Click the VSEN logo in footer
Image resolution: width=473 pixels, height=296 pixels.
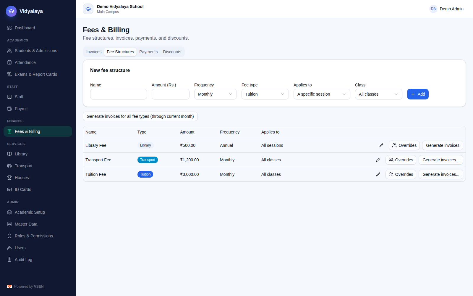(9, 287)
